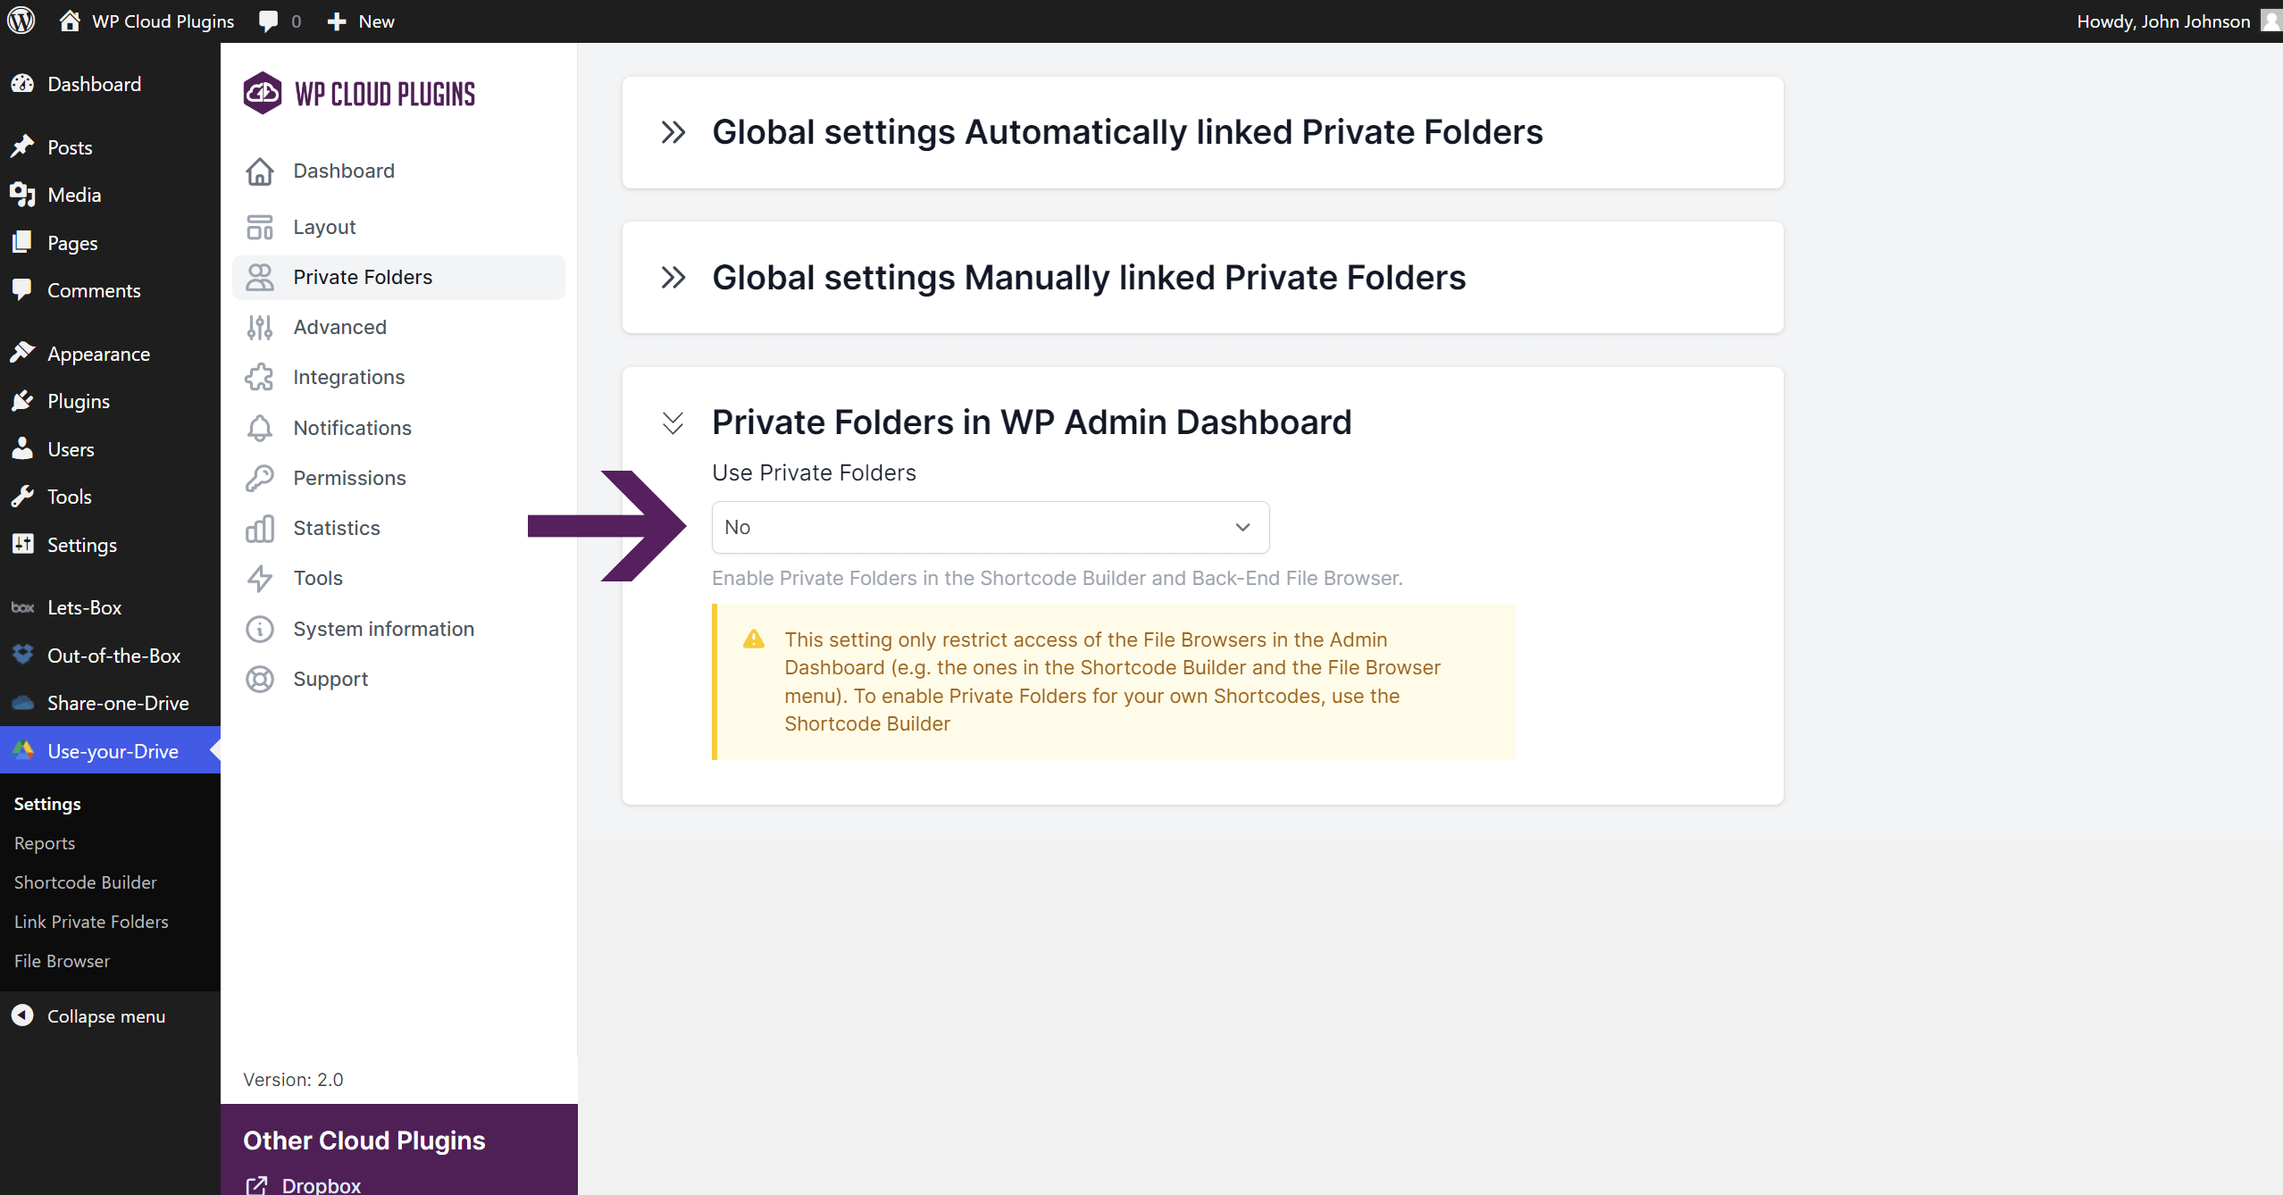
Task: Open the plugin Dashboard home icon
Action: tap(260, 171)
